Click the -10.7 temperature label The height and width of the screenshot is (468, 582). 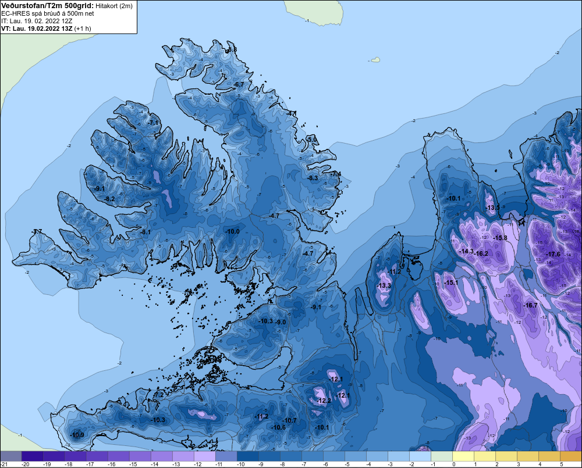(289, 420)
